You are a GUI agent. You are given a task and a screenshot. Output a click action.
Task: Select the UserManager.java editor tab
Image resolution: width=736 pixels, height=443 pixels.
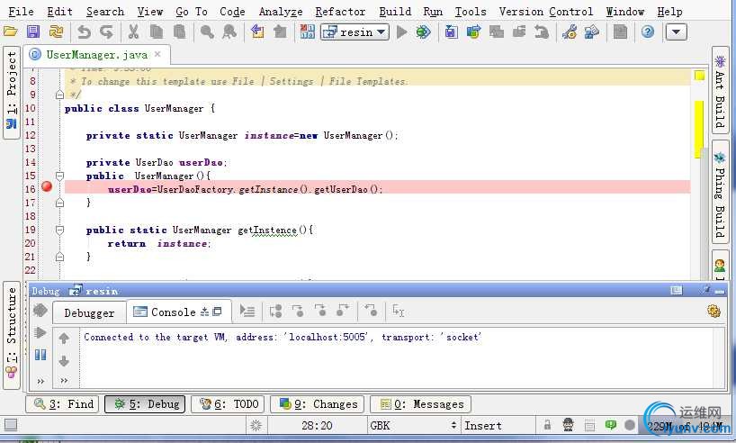(x=96, y=55)
